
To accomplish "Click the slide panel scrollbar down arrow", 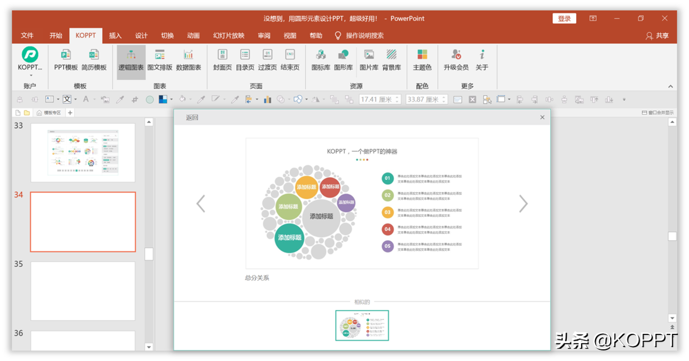I will 148,347.
